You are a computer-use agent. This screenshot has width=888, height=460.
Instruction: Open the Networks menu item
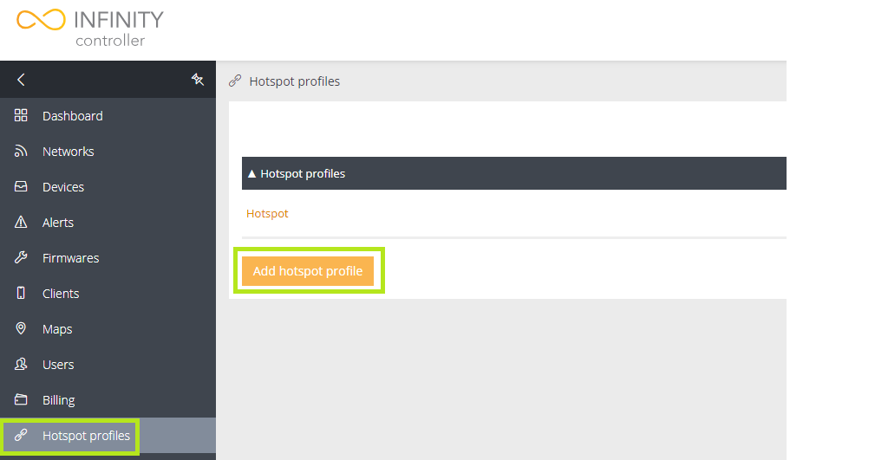click(68, 152)
